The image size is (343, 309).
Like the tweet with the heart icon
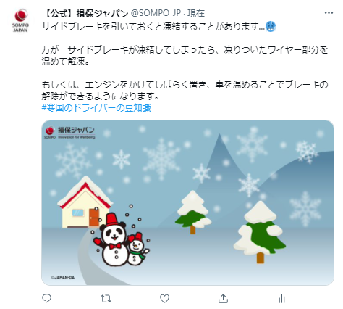(x=165, y=299)
